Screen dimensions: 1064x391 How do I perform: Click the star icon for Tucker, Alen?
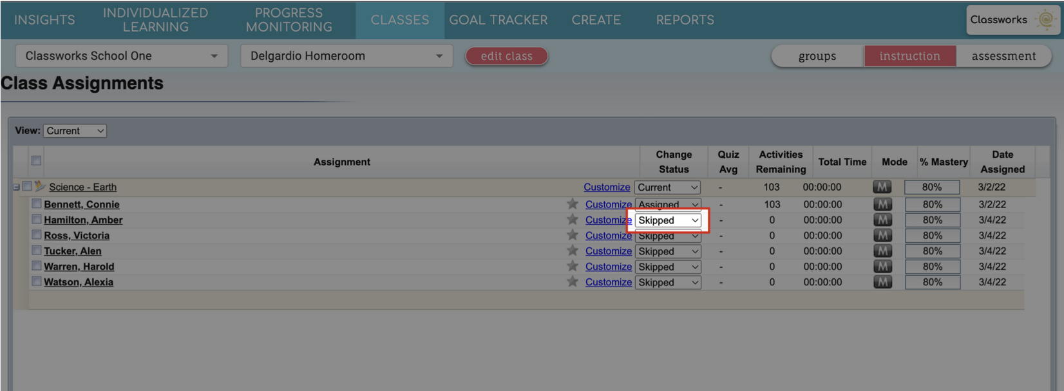(572, 251)
